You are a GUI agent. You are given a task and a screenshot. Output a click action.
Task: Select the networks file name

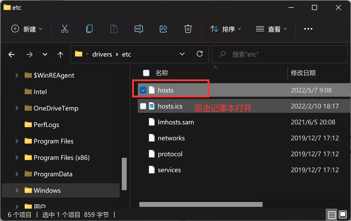(x=171, y=138)
